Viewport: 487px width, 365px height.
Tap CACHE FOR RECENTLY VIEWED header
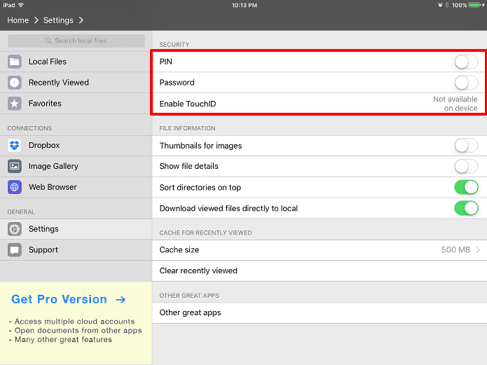click(x=205, y=233)
